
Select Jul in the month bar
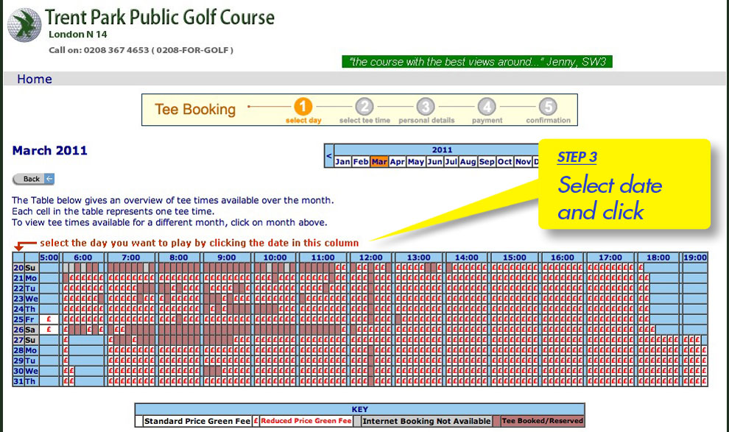(x=451, y=162)
